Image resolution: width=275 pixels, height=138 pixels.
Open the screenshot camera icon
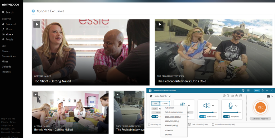(x=268, y=96)
